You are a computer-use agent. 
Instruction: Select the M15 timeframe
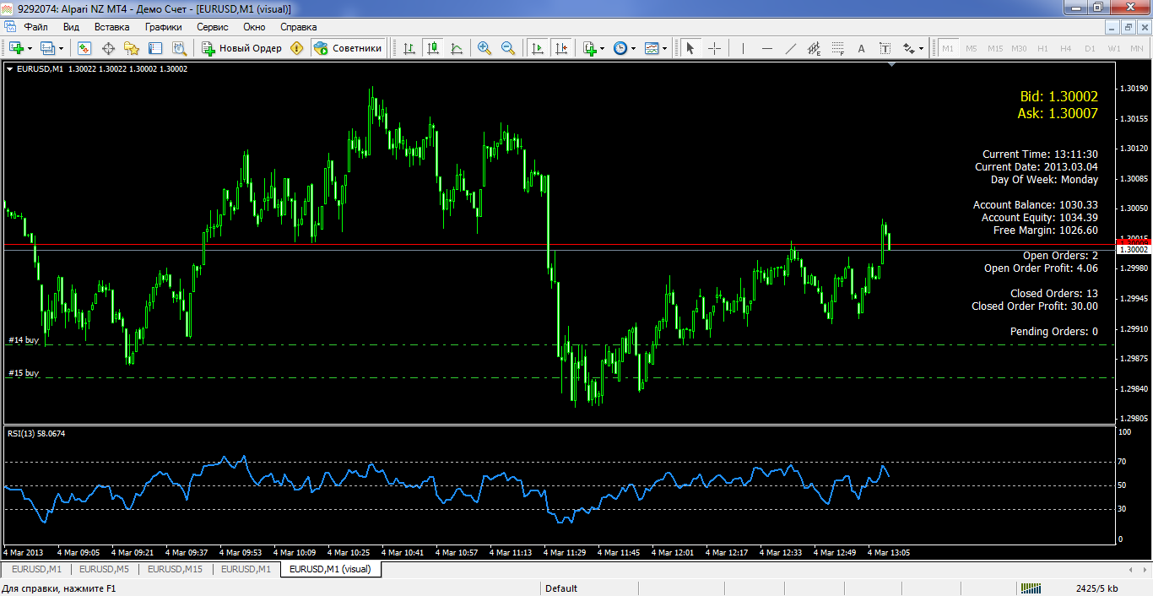995,48
